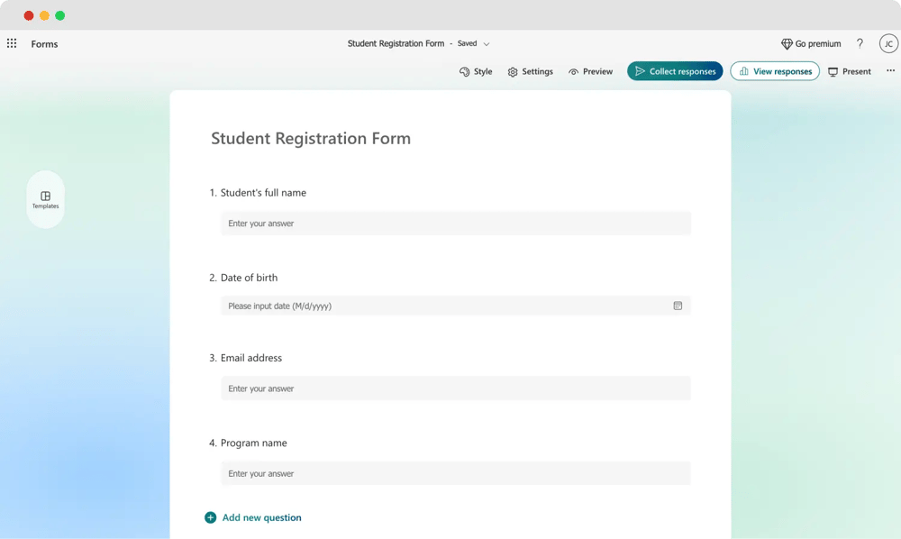Open the JC account avatar menu
This screenshot has width=901, height=539.
coord(888,43)
